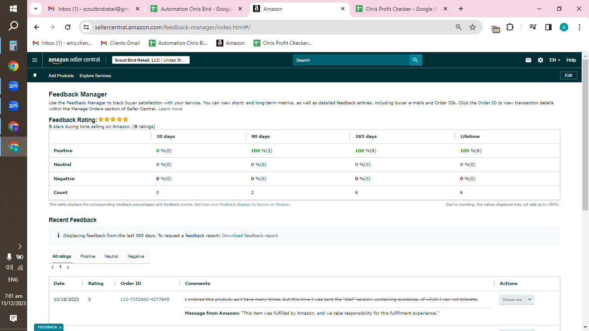Open the media control icon in the Chrome toolbar
589x331 pixels.
click(x=533, y=27)
